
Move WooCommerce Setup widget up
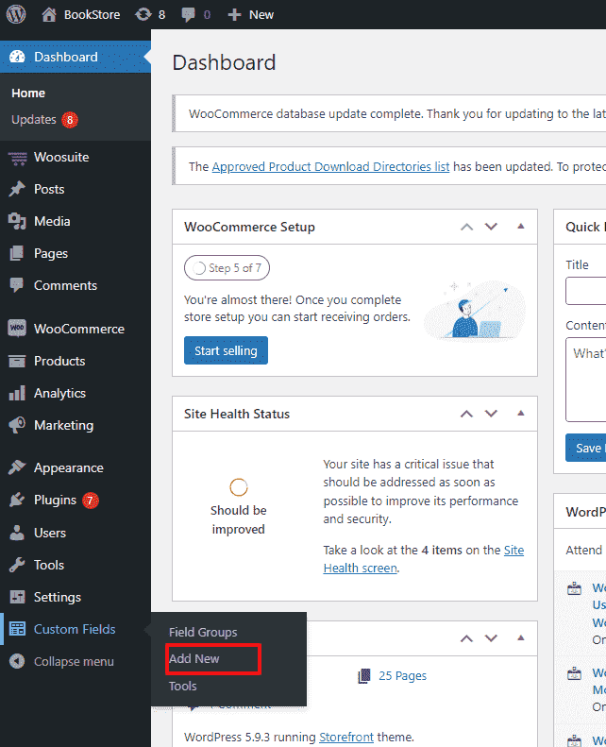pyautogui.click(x=466, y=227)
